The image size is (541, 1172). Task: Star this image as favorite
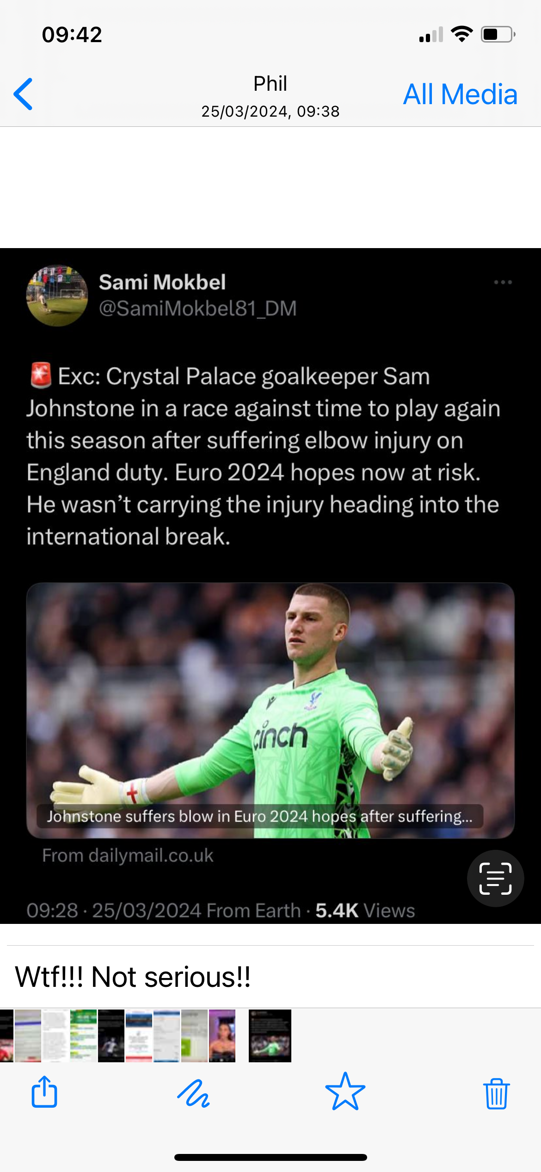tap(345, 1091)
